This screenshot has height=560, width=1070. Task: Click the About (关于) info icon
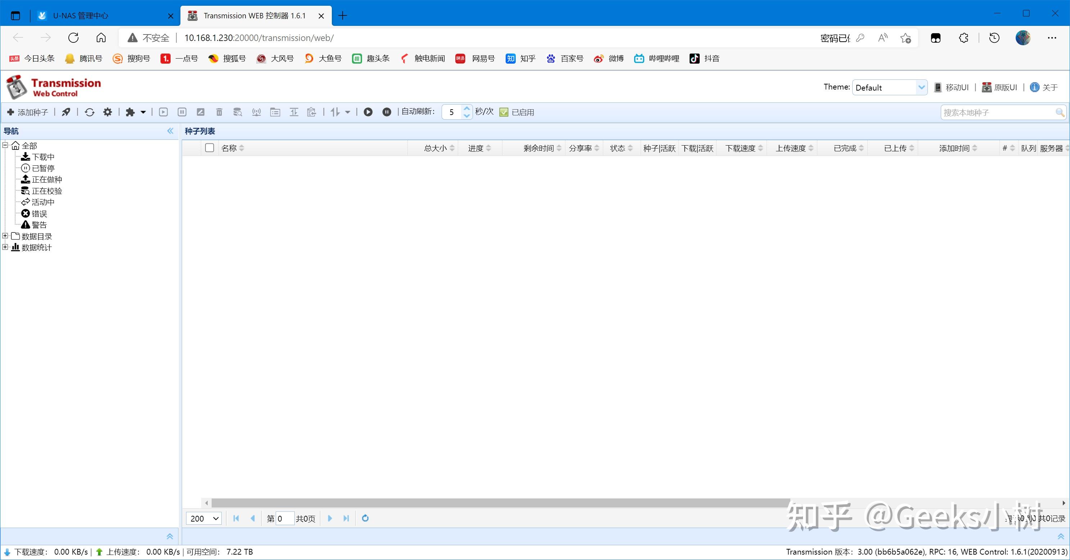1035,87
